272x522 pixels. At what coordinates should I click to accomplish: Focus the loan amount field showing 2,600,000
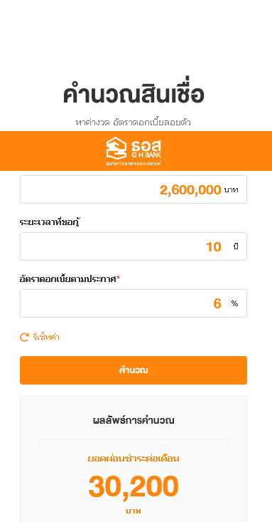[134, 189]
